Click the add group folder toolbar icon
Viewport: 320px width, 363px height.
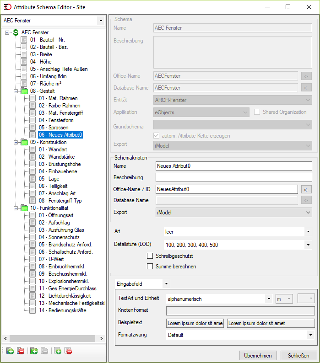pyautogui.click(x=34, y=351)
